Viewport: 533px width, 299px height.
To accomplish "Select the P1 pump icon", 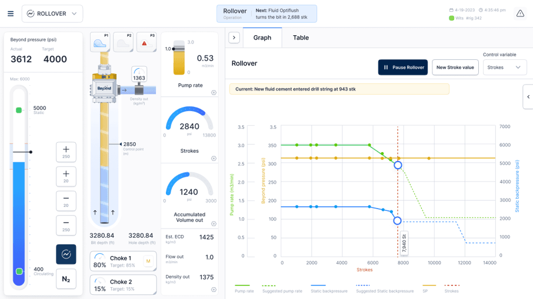I will (x=100, y=42).
